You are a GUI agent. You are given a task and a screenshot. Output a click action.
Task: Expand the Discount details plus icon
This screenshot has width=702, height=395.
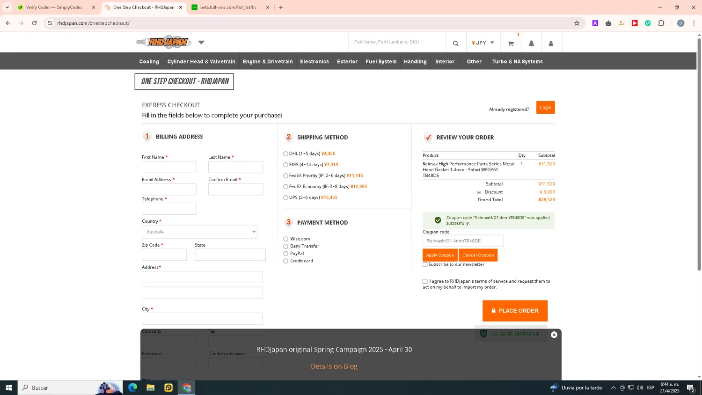click(x=479, y=192)
